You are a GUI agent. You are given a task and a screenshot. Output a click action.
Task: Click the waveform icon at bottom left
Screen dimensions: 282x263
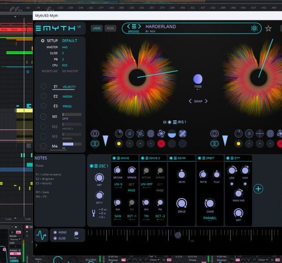click(x=41, y=235)
